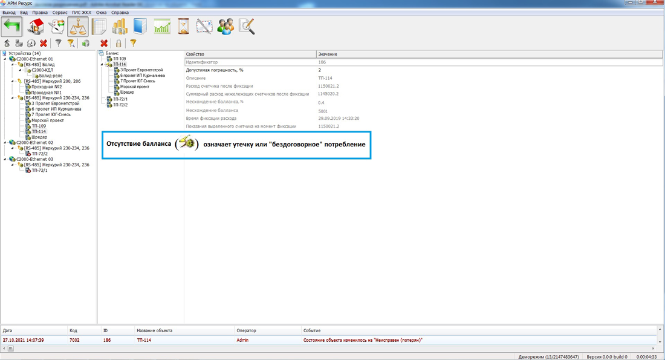Click the padlock icon in balance toolbar
This screenshot has height=360, width=665.
click(x=118, y=44)
